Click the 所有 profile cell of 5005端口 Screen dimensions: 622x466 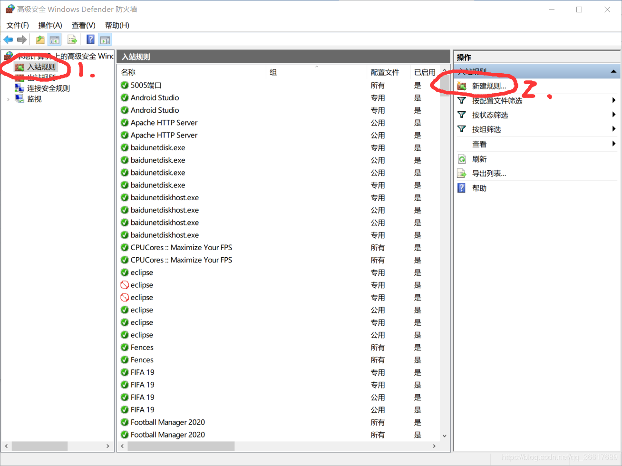tap(378, 85)
